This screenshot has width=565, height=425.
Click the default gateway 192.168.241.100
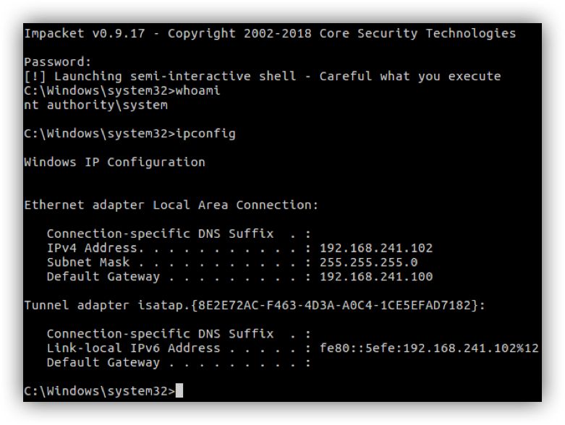coord(376,277)
